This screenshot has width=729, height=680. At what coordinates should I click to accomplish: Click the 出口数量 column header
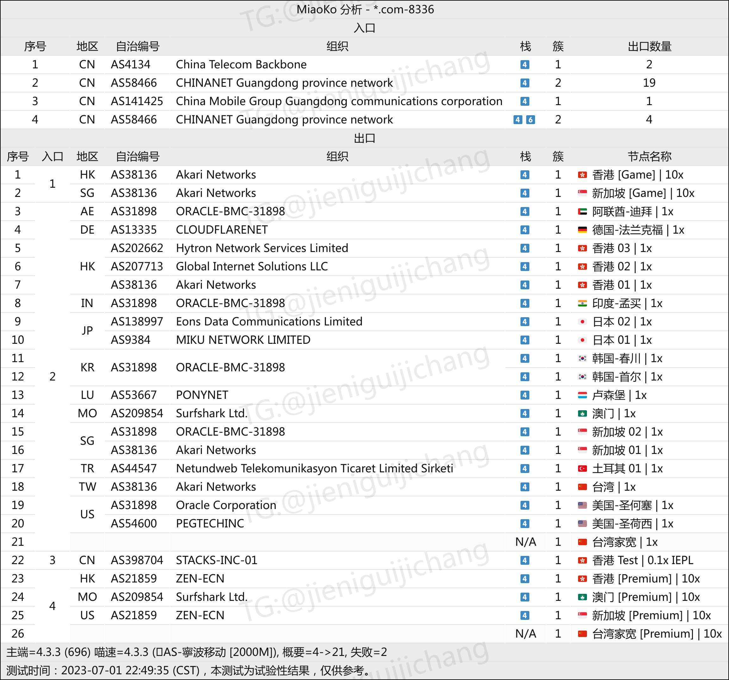[x=650, y=46]
